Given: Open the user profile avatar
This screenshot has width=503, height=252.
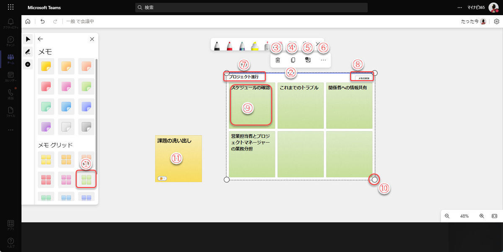Looking at the screenshot, I should [493, 8].
